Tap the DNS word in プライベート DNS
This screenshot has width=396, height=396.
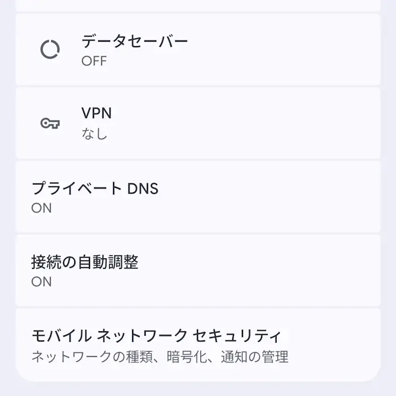143,188
